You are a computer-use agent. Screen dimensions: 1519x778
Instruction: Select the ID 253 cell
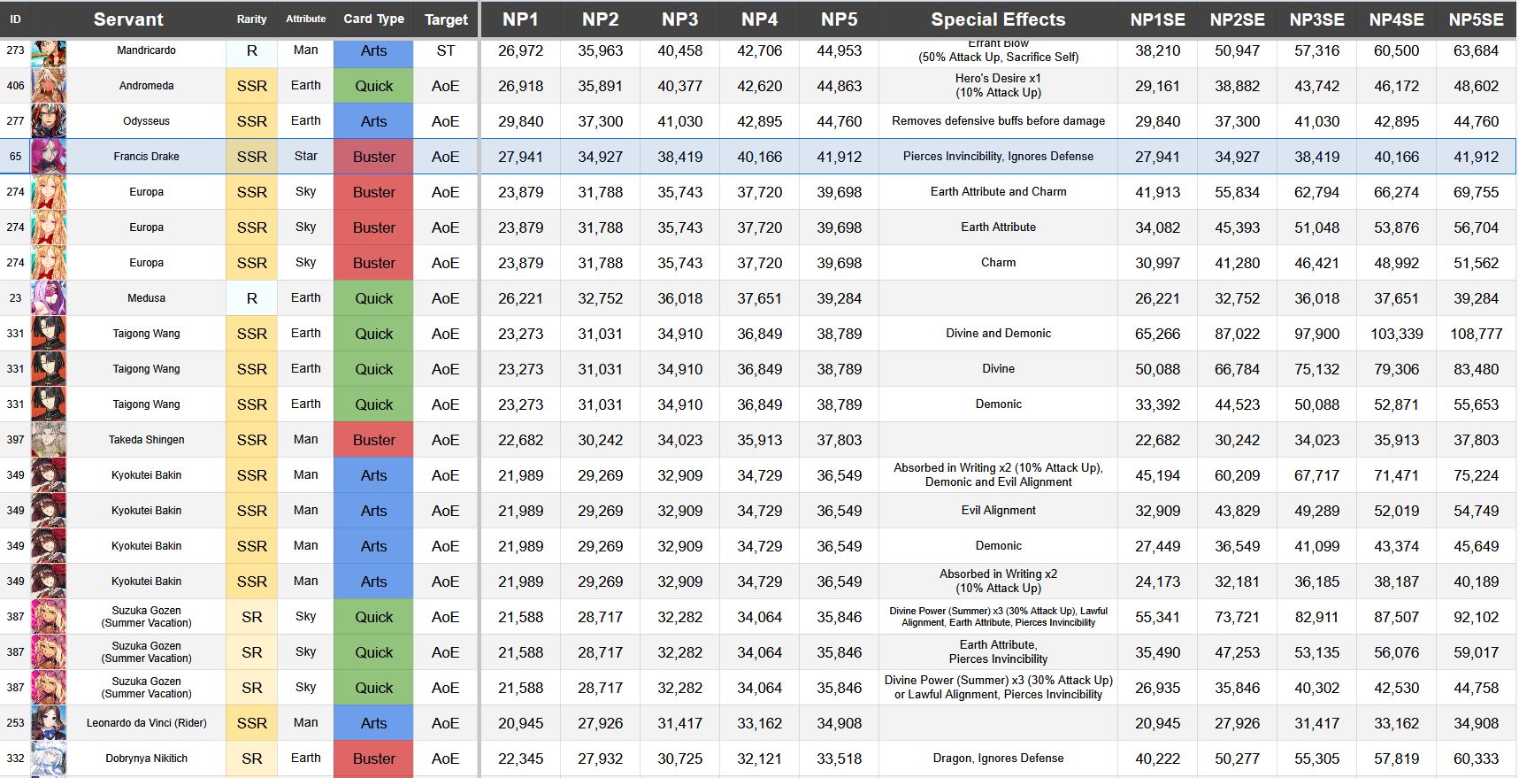[x=15, y=723]
